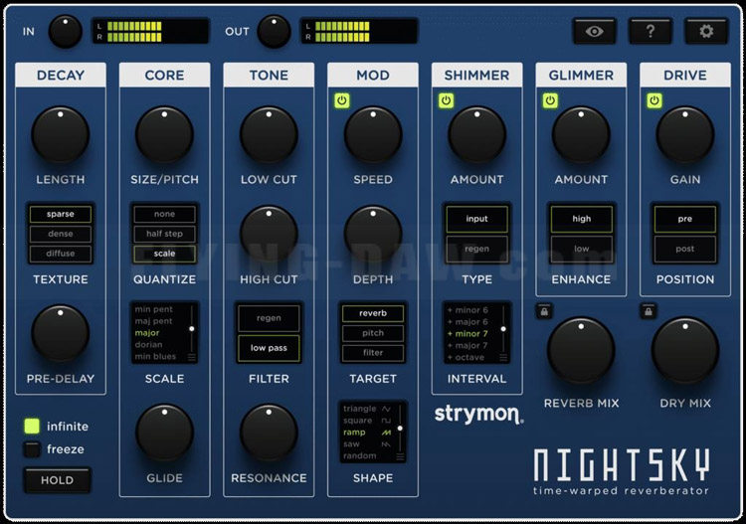Click the lock icon above REVERB MIX

[544, 311]
